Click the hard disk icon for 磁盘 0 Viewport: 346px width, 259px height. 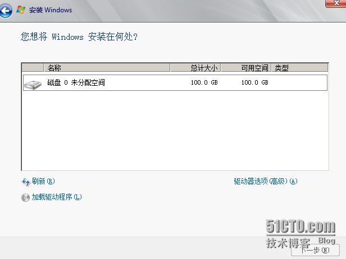[x=33, y=85]
